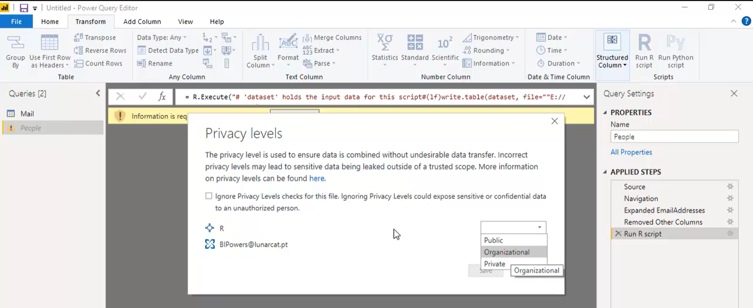The height and width of the screenshot is (308, 753).
Task: Open the Data Type: Any dropdown
Action: (x=162, y=38)
